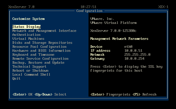Click the 255.255.255.0 netmask value
The height and width of the screenshot is (109, 176).
click(x=137, y=54)
